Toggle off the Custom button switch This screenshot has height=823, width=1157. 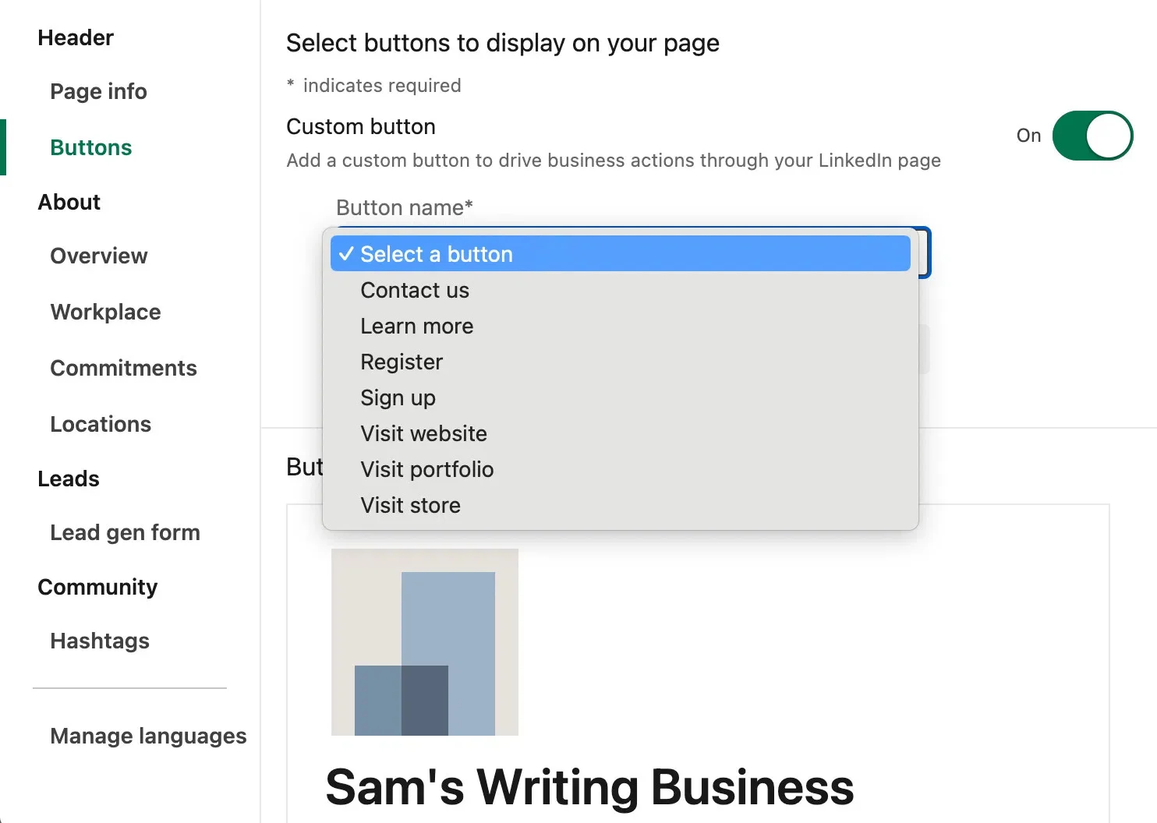point(1092,136)
